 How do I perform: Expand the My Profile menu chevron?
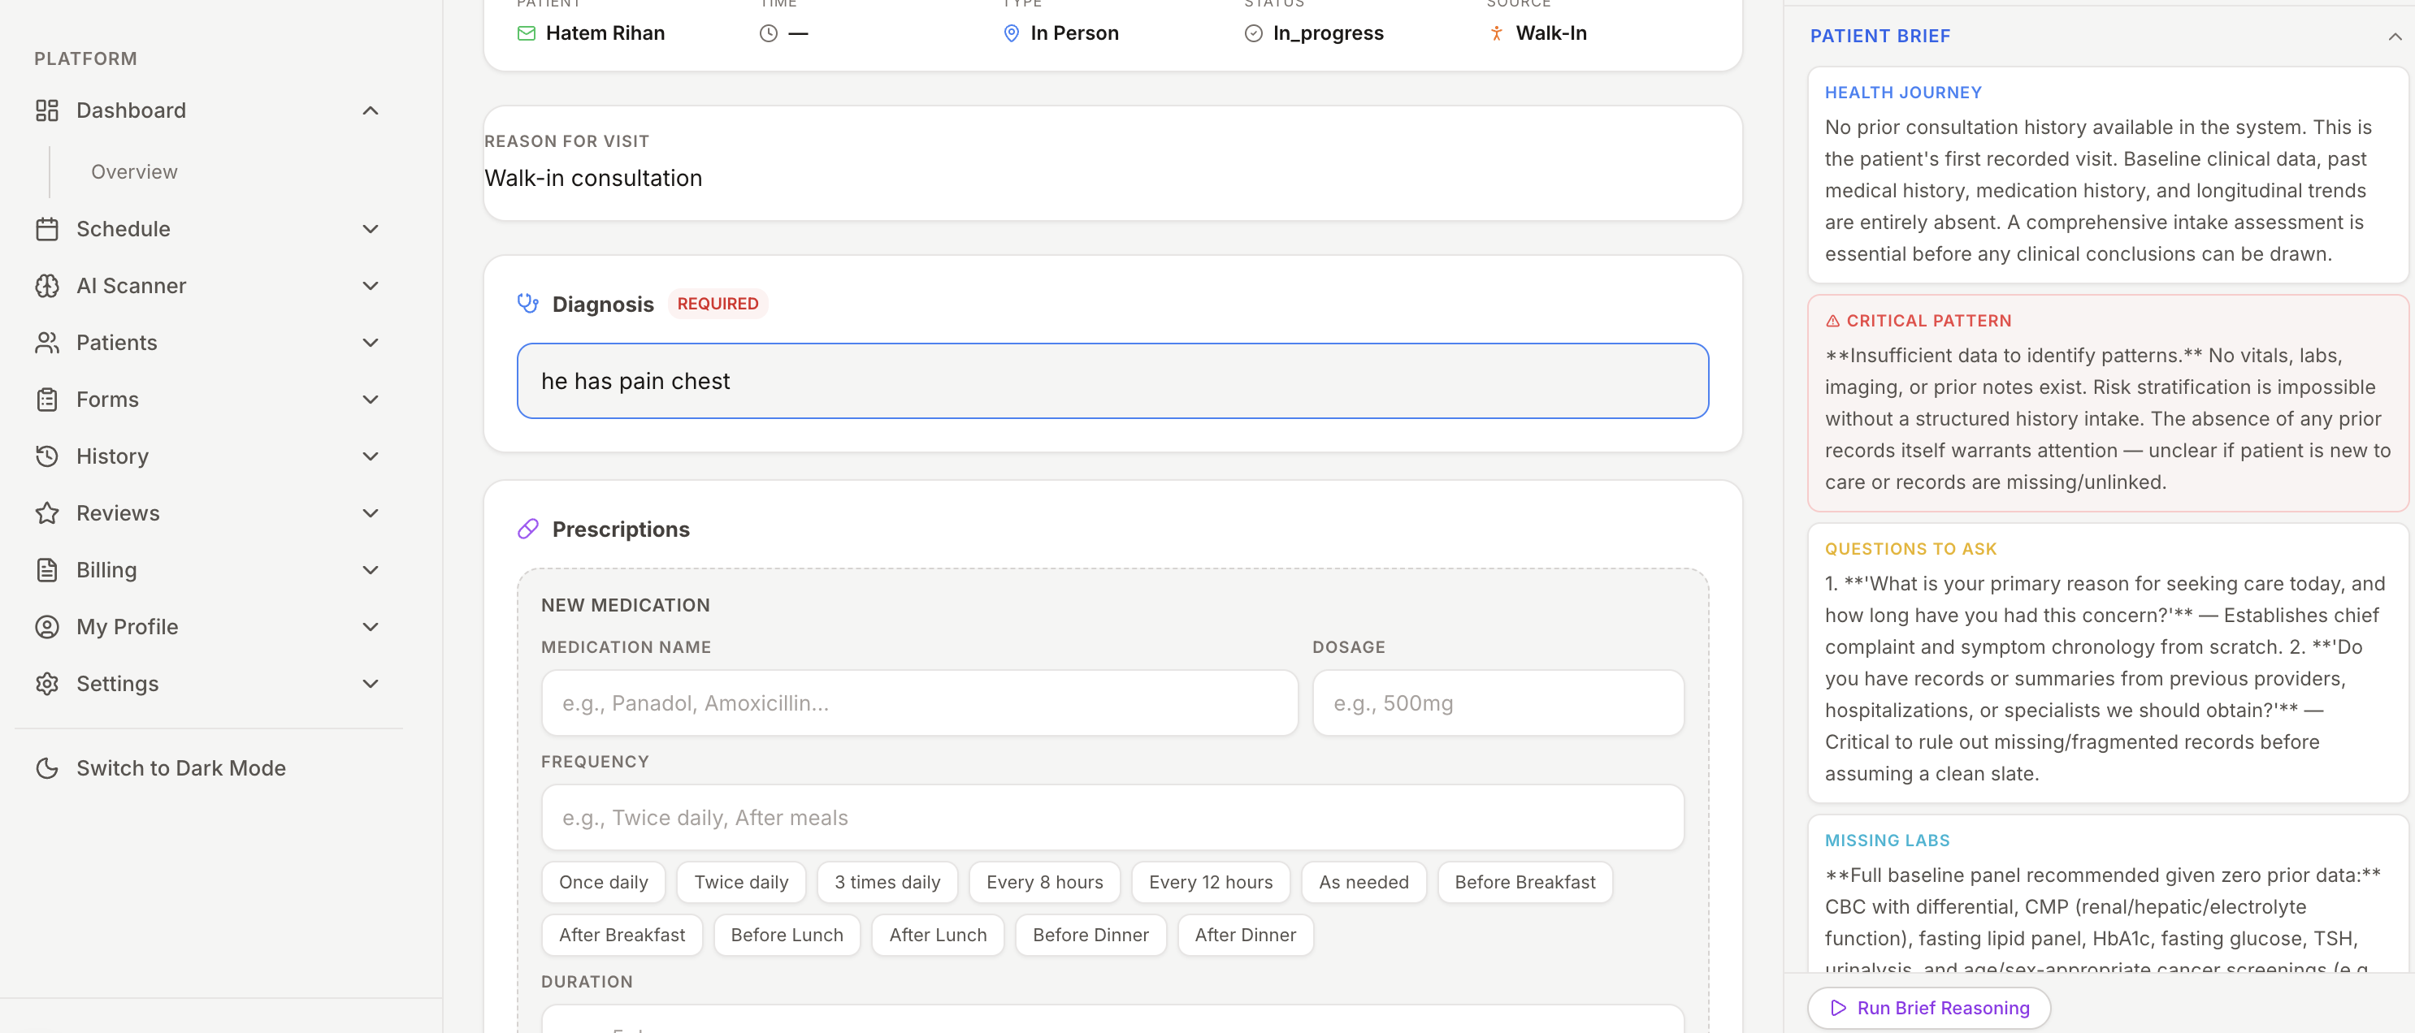coord(371,627)
